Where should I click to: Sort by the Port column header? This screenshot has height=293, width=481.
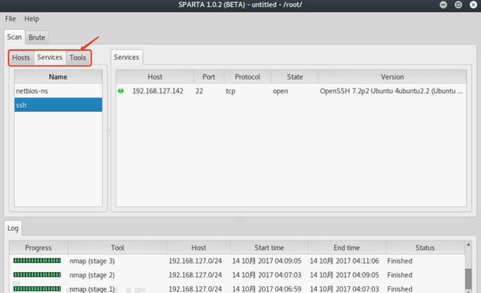click(209, 76)
